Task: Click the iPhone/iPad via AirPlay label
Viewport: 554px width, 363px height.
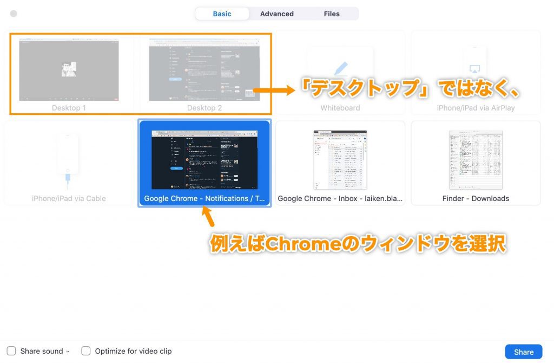Action: point(476,108)
